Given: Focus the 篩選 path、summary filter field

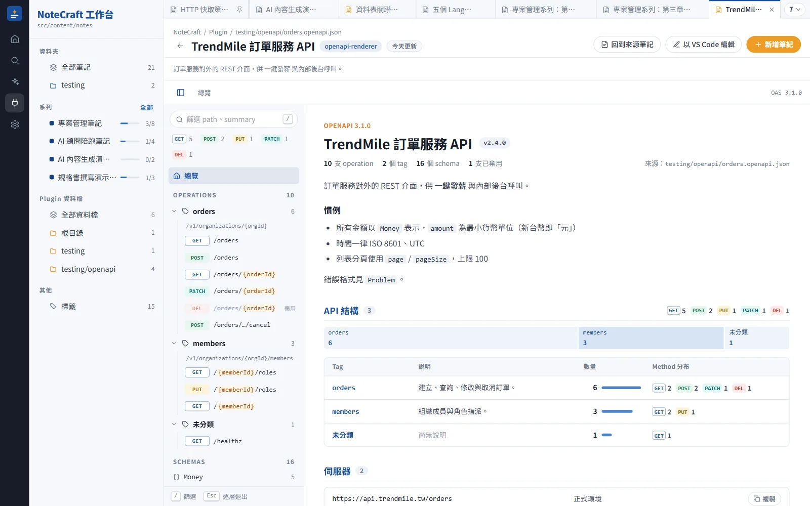Looking at the screenshot, I should pos(233,120).
